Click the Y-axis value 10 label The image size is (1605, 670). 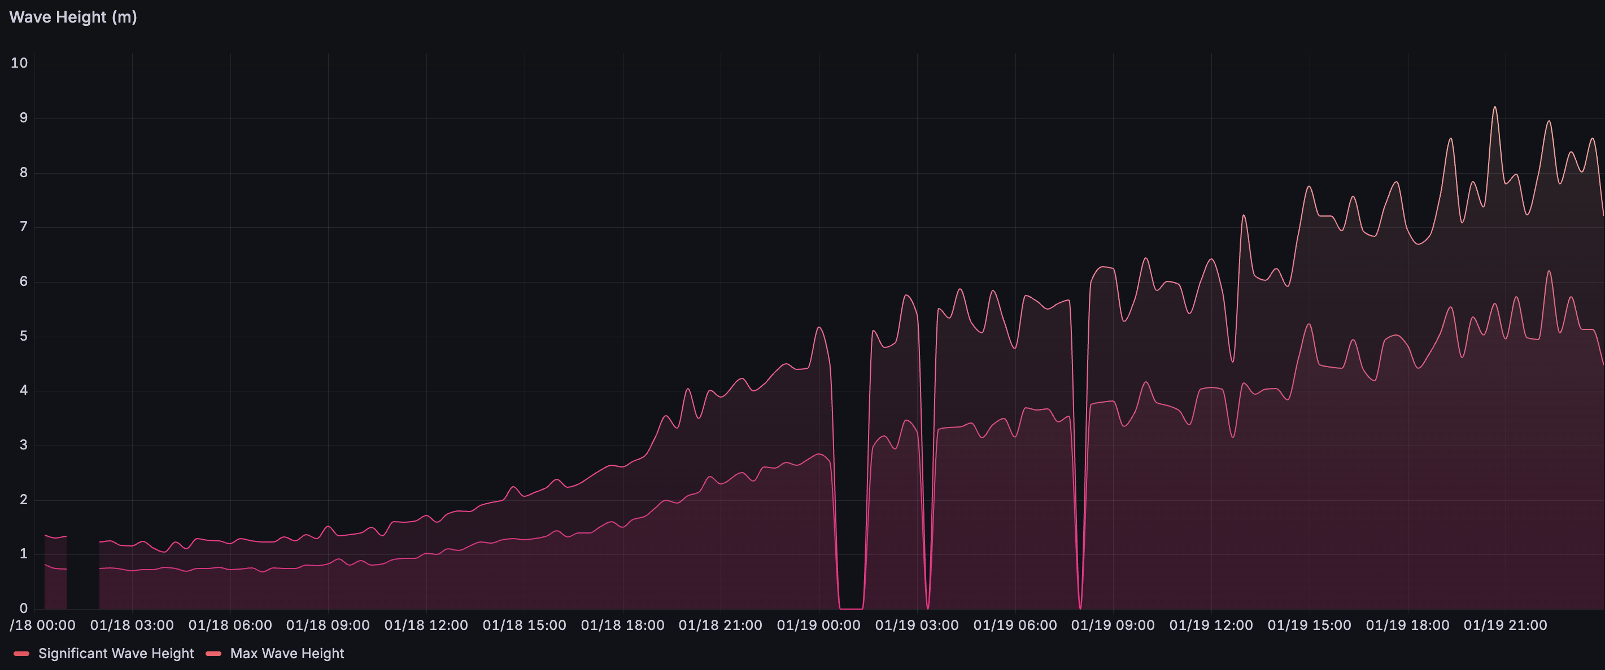pyautogui.click(x=19, y=63)
